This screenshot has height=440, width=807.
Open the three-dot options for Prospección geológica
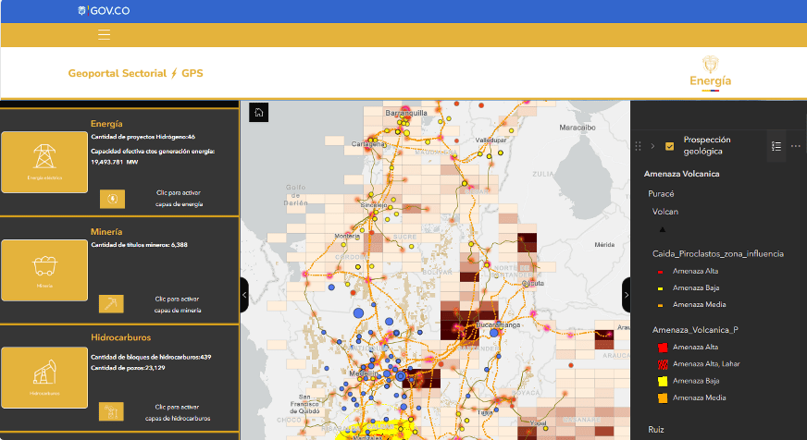click(796, 146)
